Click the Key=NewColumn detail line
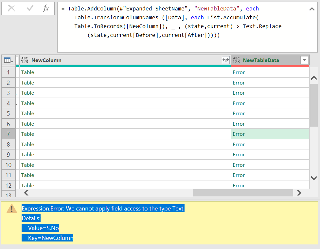 47,238
